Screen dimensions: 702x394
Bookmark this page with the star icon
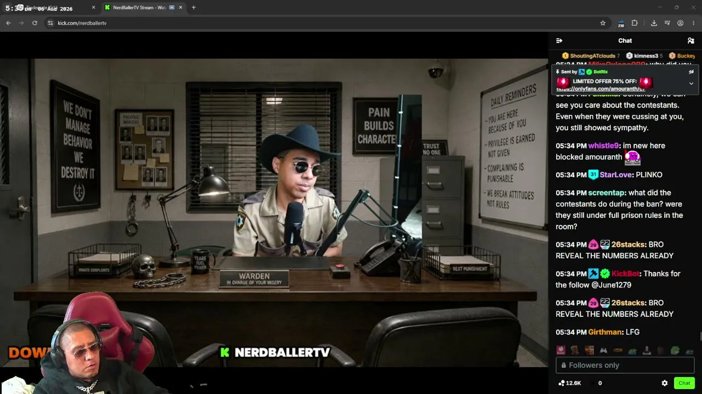(603, 23)
